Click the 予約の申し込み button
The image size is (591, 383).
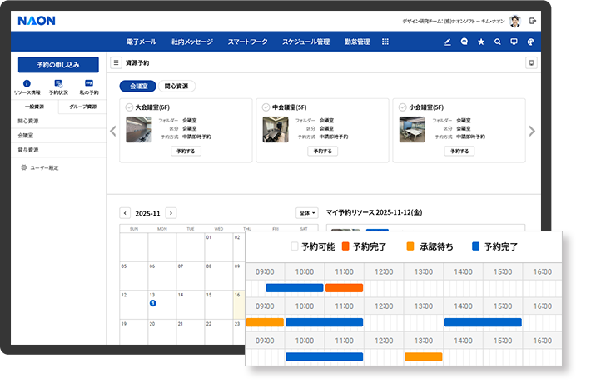58,64
